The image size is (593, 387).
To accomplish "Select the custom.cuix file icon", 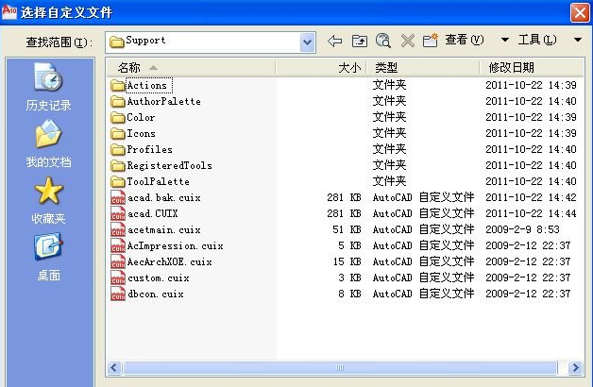I will click(118, 278).
